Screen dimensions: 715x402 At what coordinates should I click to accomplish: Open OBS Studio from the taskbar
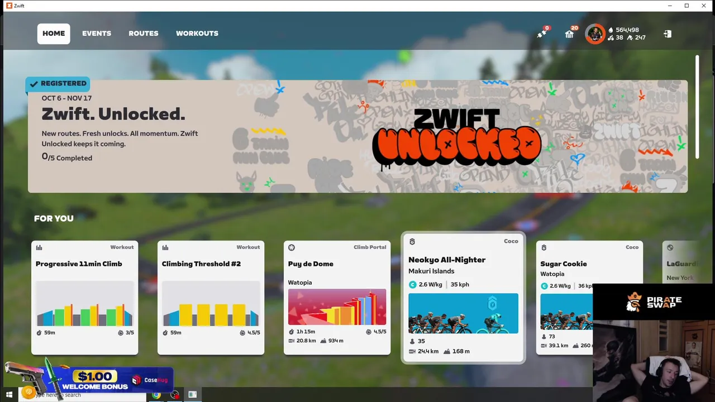175,395
